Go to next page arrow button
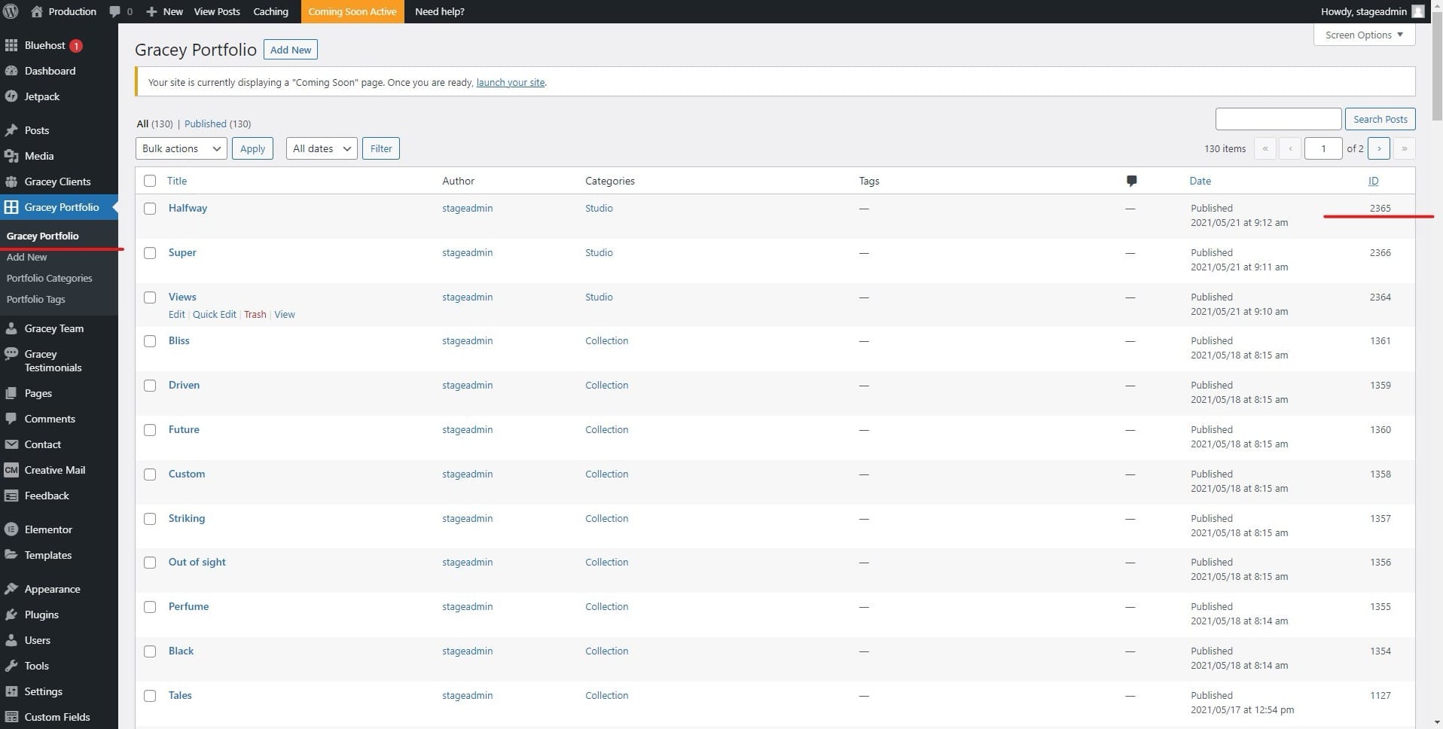This screenshot has height=729, width=1443. pos(1378,148)
